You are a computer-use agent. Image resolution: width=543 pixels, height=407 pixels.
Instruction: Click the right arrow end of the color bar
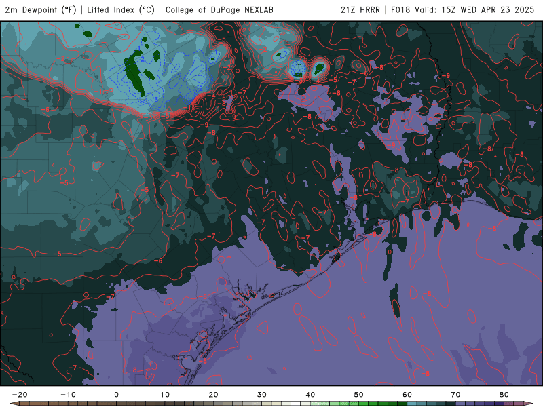click(529, 404)
